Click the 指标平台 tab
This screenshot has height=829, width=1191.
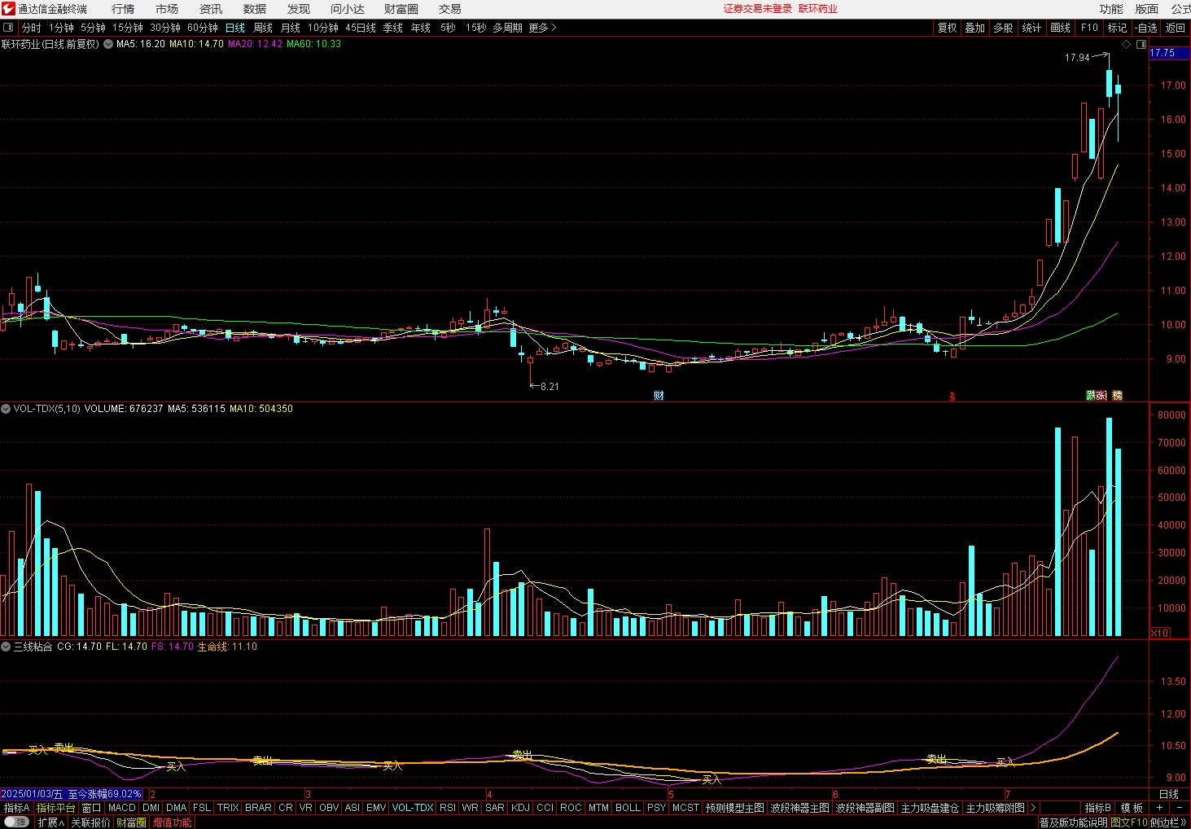click(x=55, y=808)
